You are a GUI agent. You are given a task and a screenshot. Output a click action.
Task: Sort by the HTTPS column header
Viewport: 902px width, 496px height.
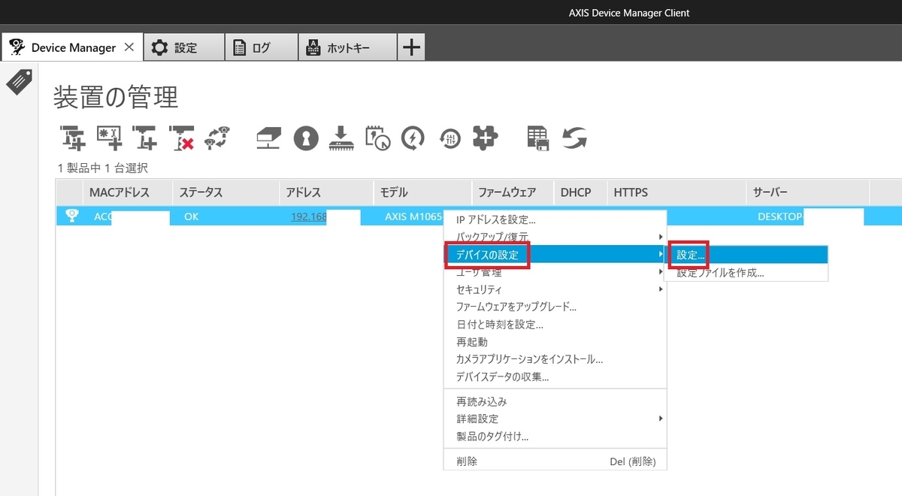[x=676, y=192]
